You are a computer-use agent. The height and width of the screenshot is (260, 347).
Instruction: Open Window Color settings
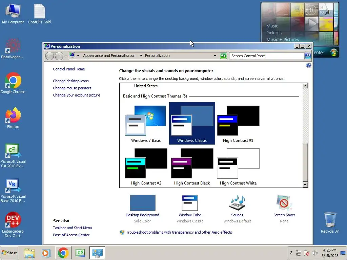pyautogui.click(x=190, y=209)
